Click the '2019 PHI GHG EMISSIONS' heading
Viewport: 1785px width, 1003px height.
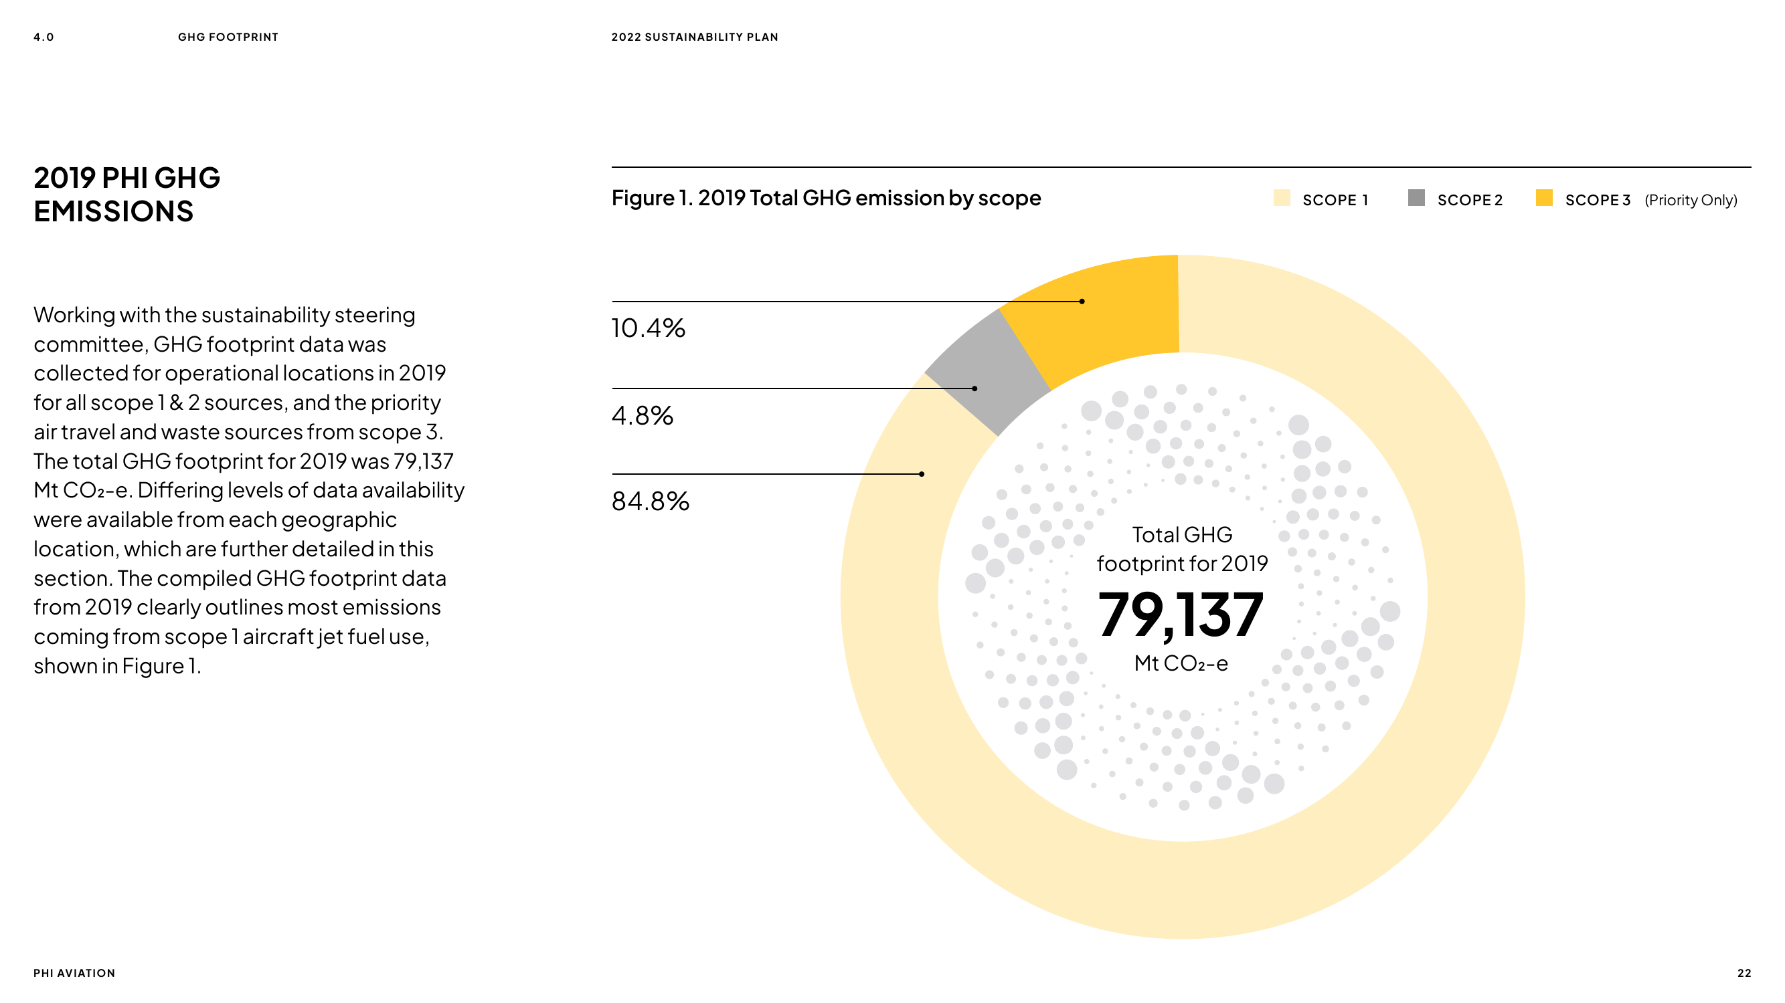(126, 195)
